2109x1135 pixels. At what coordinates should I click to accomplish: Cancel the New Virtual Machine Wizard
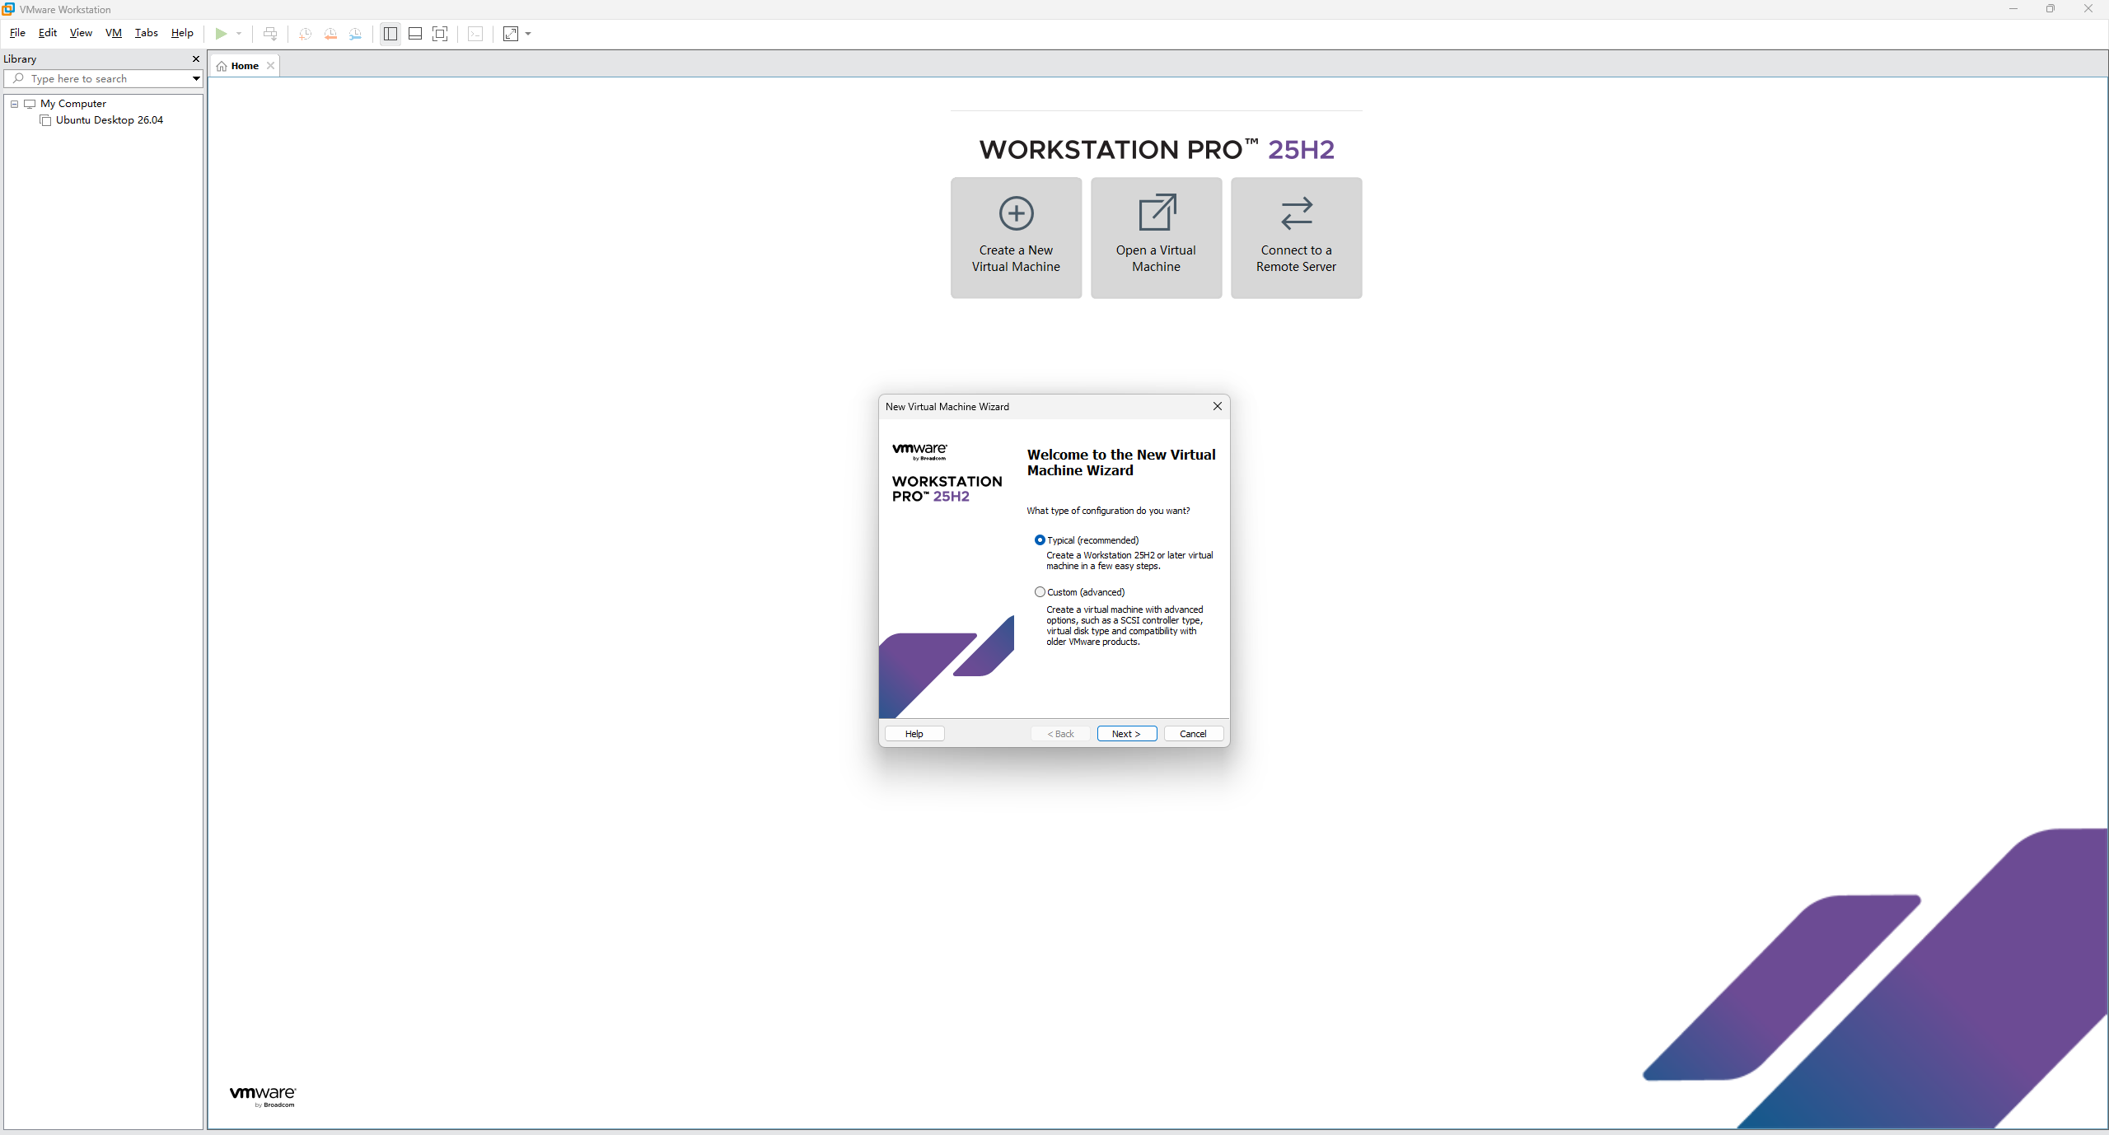pos(1193,734)
